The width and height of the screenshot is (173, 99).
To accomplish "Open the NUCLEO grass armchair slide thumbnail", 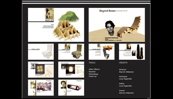I will click(56, 25).
